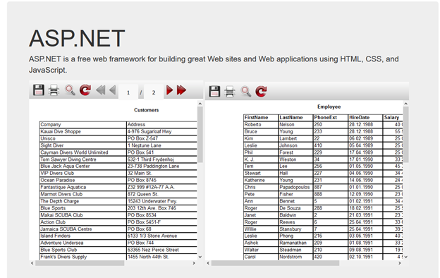The height and width of the screenshot is (278, 440).
Task: Click up arrow of Employee vertical scrollbar
Action: point(405,104)
